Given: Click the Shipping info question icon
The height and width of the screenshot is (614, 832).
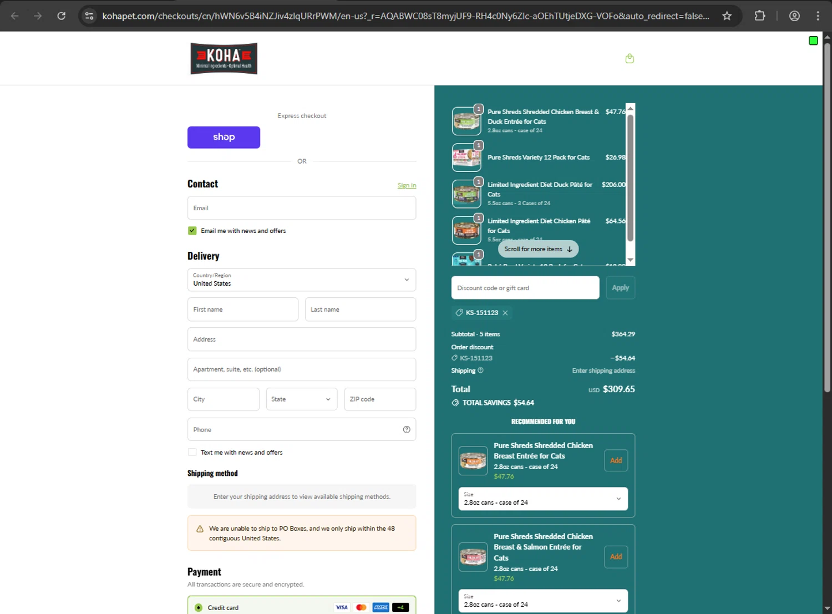Looking at the screenshot, I should point(480,371).
